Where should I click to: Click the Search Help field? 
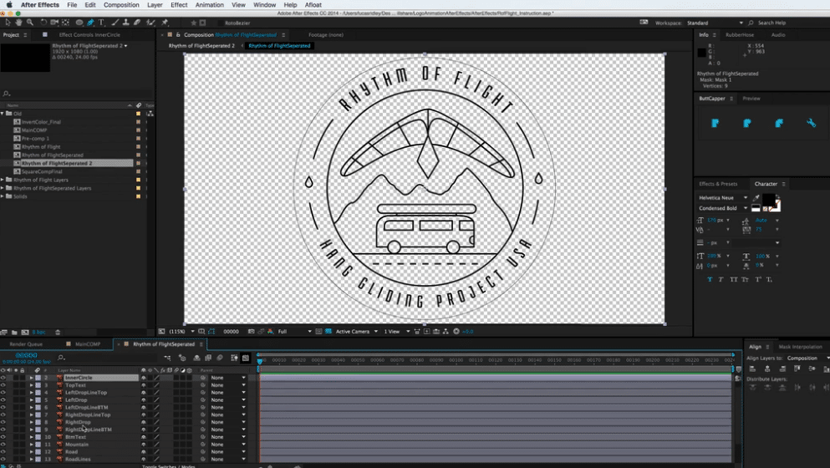(771, 23)
